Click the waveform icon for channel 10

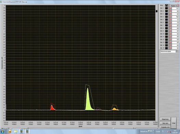click(x=166, y=34)
